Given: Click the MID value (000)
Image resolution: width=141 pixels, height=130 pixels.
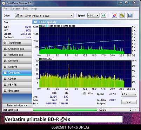Looking at the screenshot, I should (x=28, y=31).
